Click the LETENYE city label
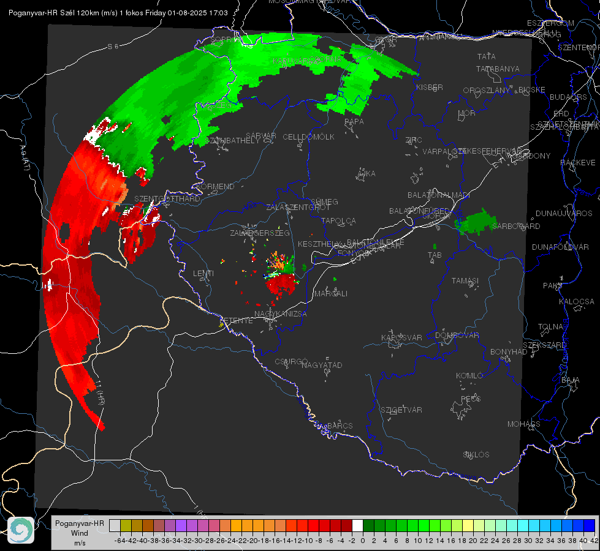The image size is (600, 551). (x=237, y=321)
